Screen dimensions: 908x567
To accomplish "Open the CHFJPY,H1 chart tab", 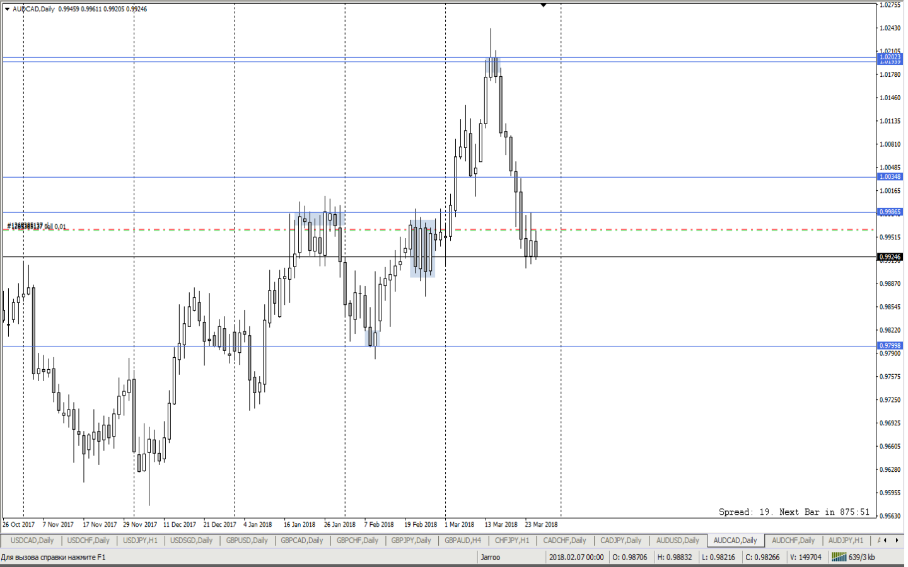I will pos(512,541).
